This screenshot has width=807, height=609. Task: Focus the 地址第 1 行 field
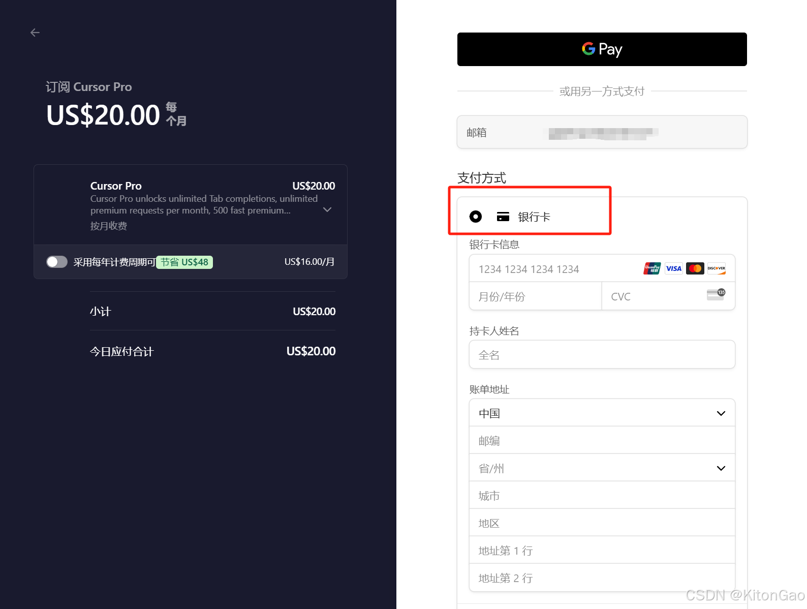point(602,550)
